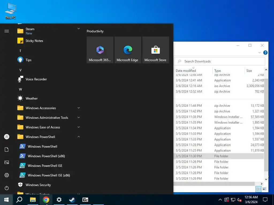Open Pictures from Start sidebar
The height and width of the screenshot is (205, 274).
pyautogui.click(x=7, y=162)
